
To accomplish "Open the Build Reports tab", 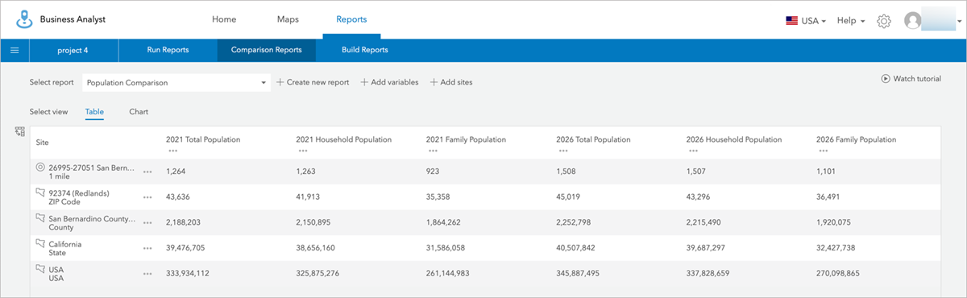I will pos(365,50).
